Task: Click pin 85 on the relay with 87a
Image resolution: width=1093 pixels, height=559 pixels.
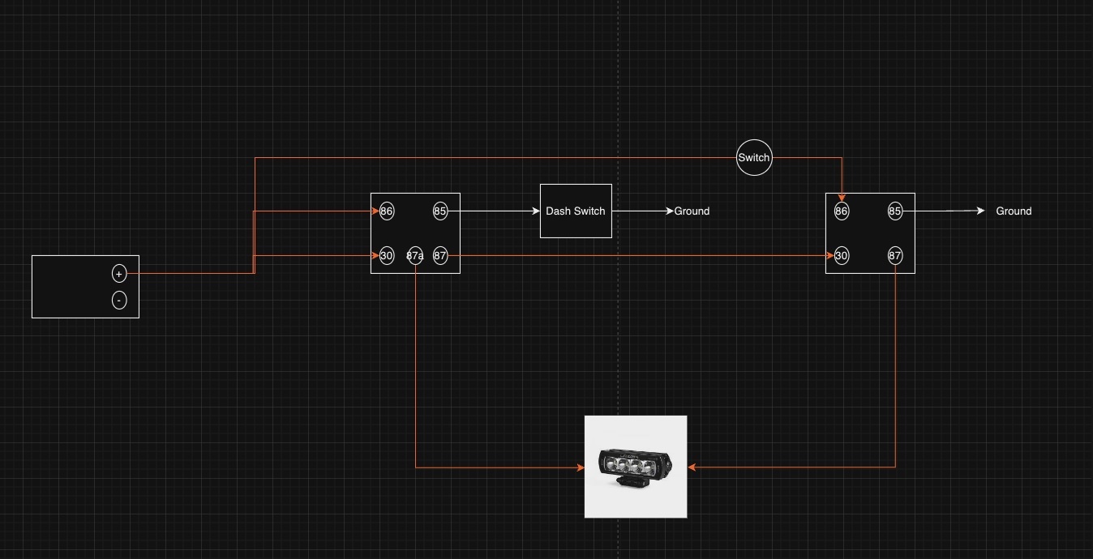Action: 440,211
